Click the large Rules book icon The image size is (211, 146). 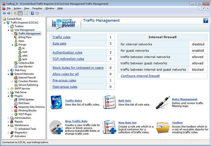coord(56,102)
